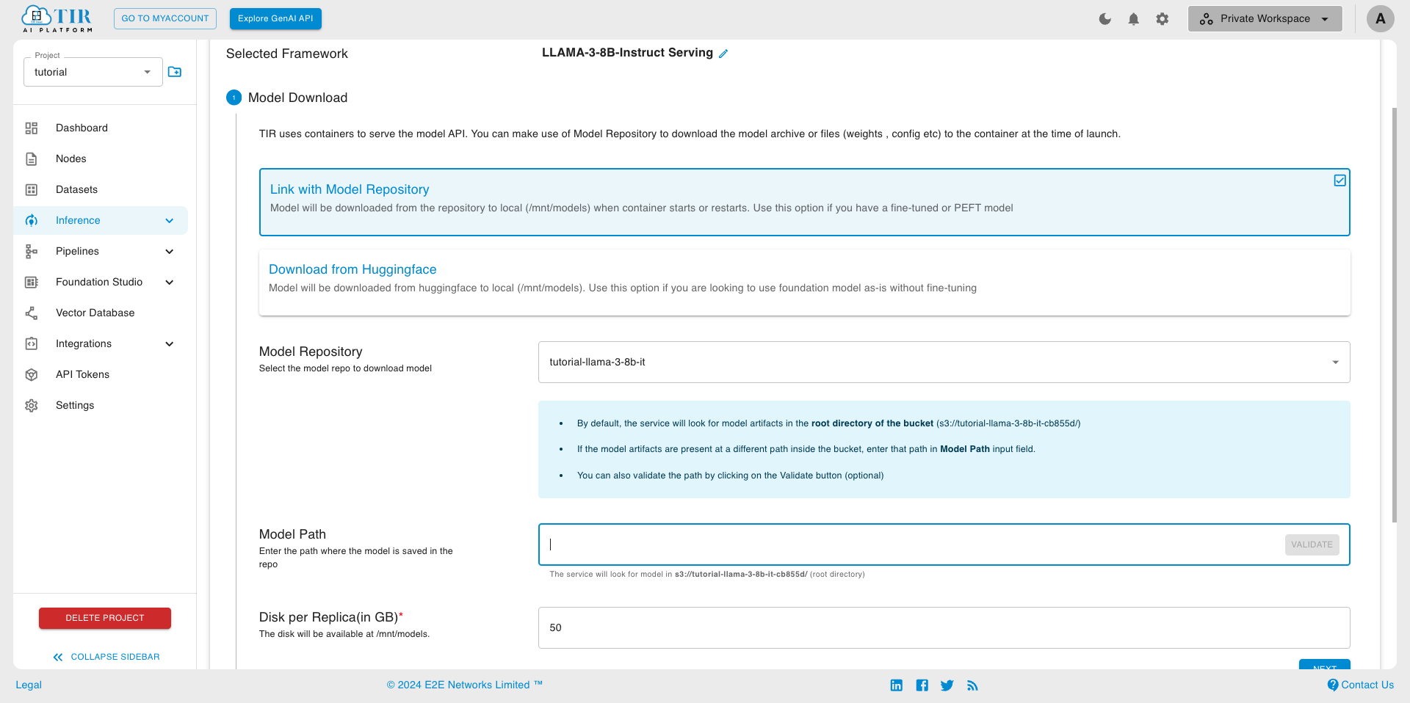Open the Legal footer link
The width and height of the screenshot is (1410, 703).
click(29, 685)
